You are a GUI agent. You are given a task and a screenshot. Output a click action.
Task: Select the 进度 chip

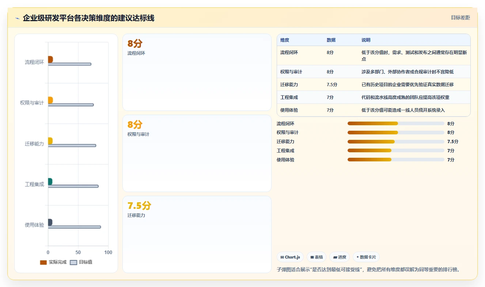pyautogui.click(x=340, y=257)
